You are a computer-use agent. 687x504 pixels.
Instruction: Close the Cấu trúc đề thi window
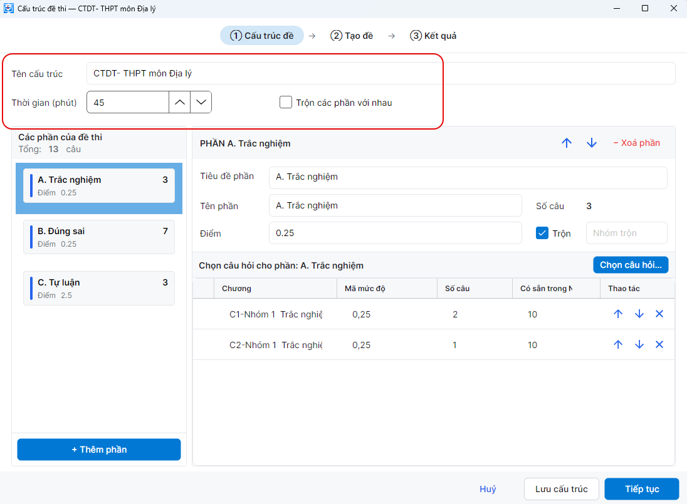pos(673,8)
